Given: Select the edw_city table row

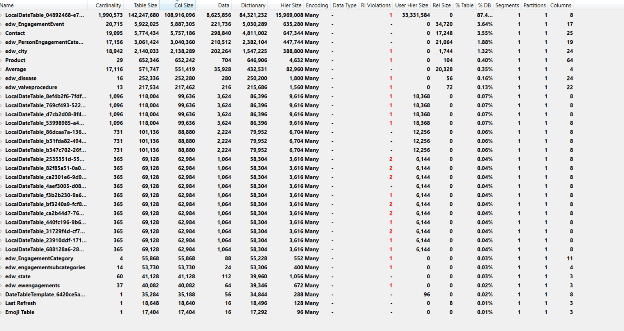Looking at the screenshot, I should (x=287, y=51).
